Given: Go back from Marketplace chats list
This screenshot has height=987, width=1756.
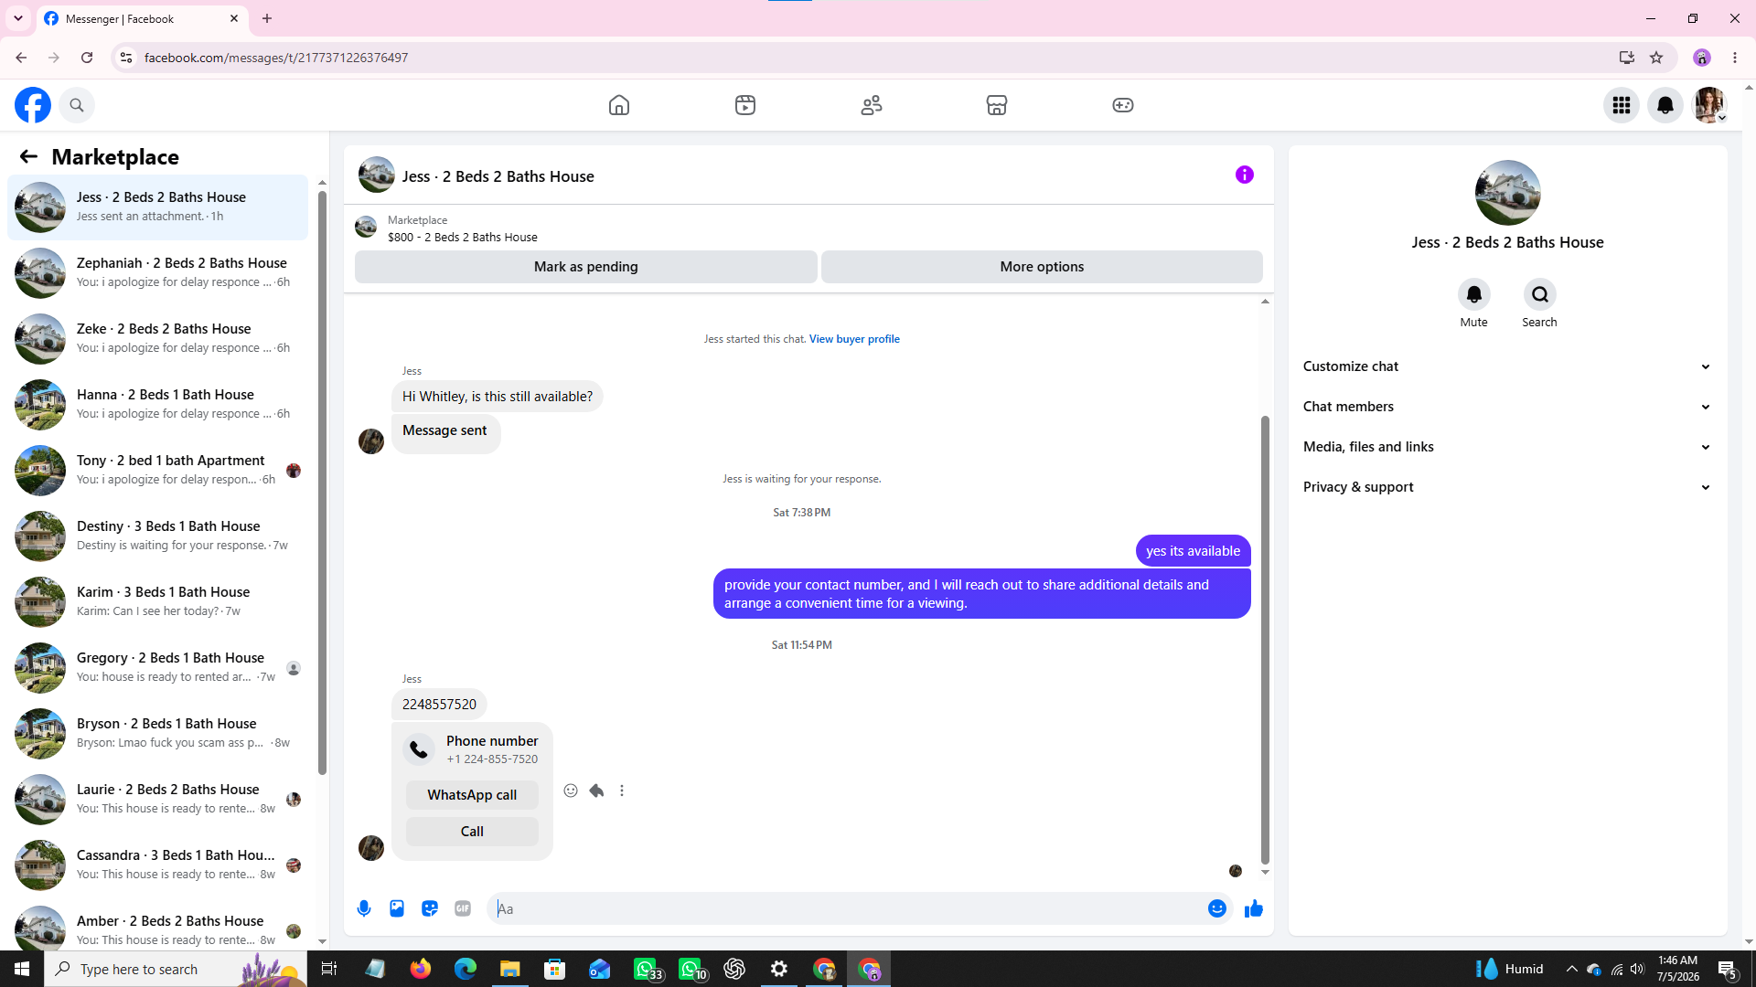Looking at the screenshot, I should tap(28, 156).
